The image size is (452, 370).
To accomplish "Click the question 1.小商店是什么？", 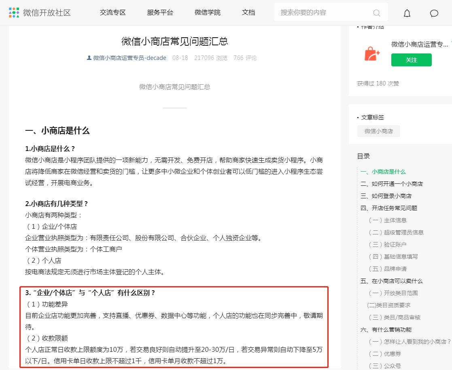I will point(50,149).
